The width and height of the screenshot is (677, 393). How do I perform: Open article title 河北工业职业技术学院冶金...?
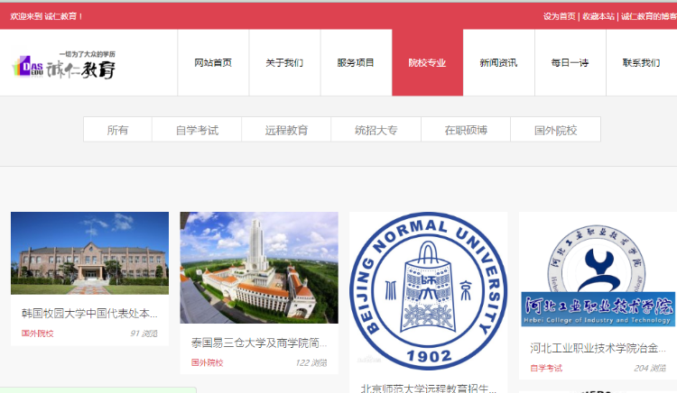pos(598,348)
